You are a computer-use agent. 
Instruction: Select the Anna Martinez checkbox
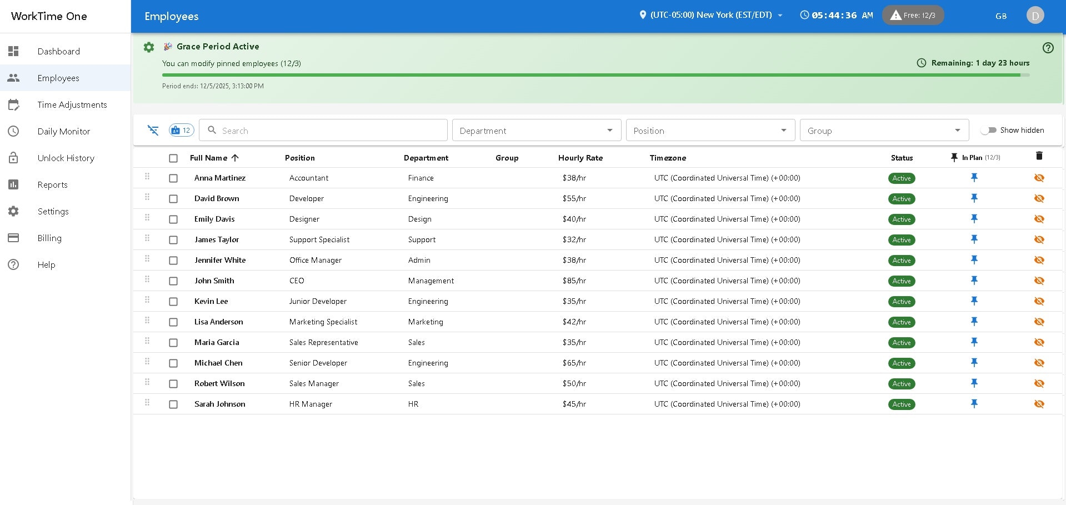tap(173, 178)
